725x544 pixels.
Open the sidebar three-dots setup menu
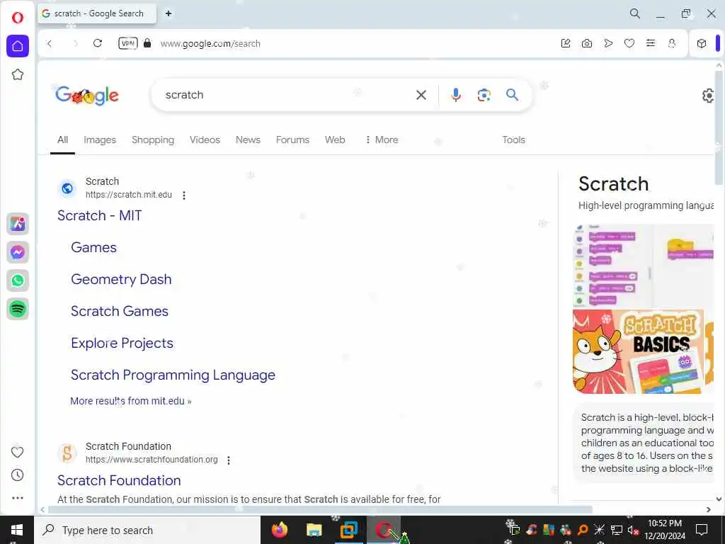coord(18,498)
